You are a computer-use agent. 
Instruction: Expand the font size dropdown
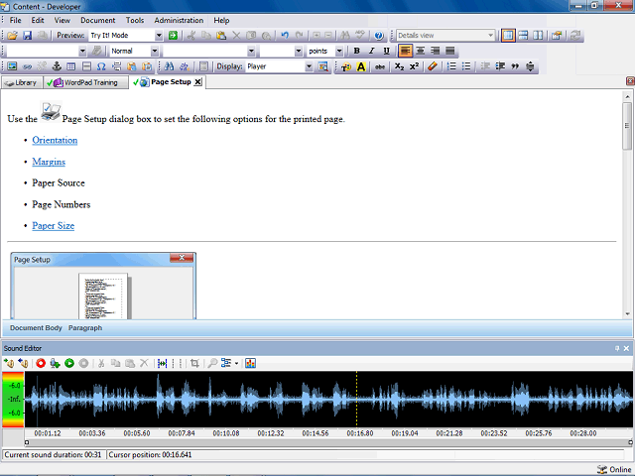click(299, 51)
